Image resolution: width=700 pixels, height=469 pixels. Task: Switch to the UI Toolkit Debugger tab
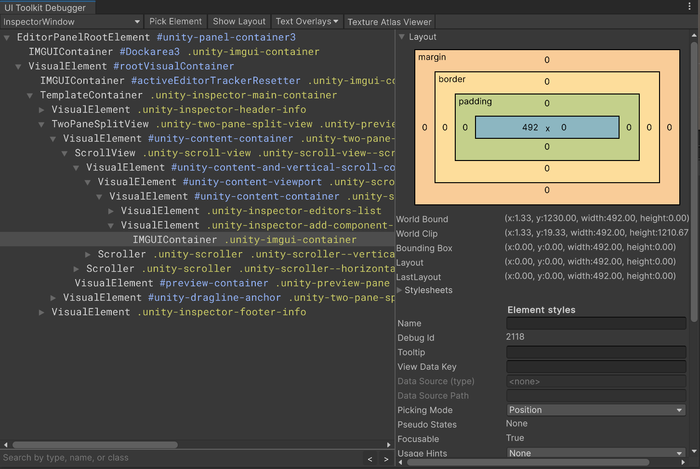click(x=47, y=7)
